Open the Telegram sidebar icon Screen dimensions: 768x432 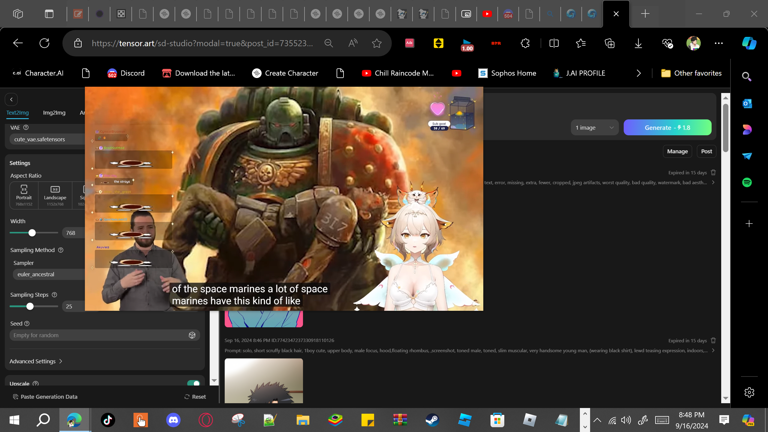point(747,156)
